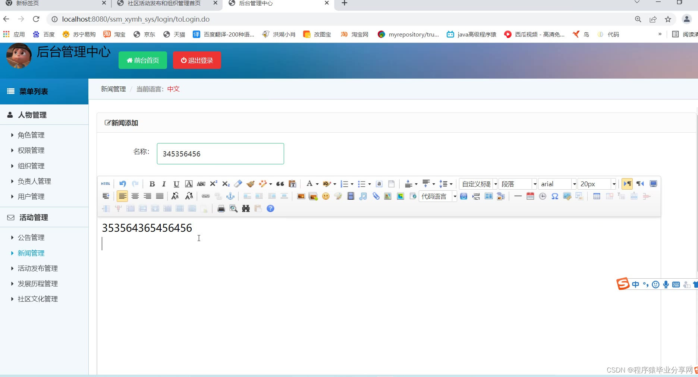Expand the ordered list style dropdown
This screenshot has width=698, height=377.
352,184
